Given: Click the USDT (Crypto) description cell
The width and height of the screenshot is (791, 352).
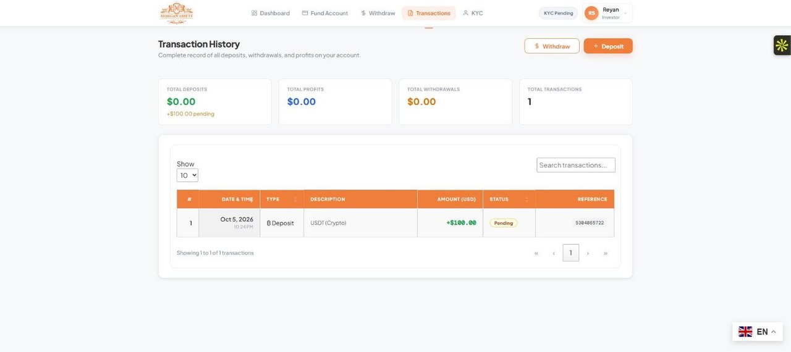Looking at the screenshot, I should (x=360, y=222).
